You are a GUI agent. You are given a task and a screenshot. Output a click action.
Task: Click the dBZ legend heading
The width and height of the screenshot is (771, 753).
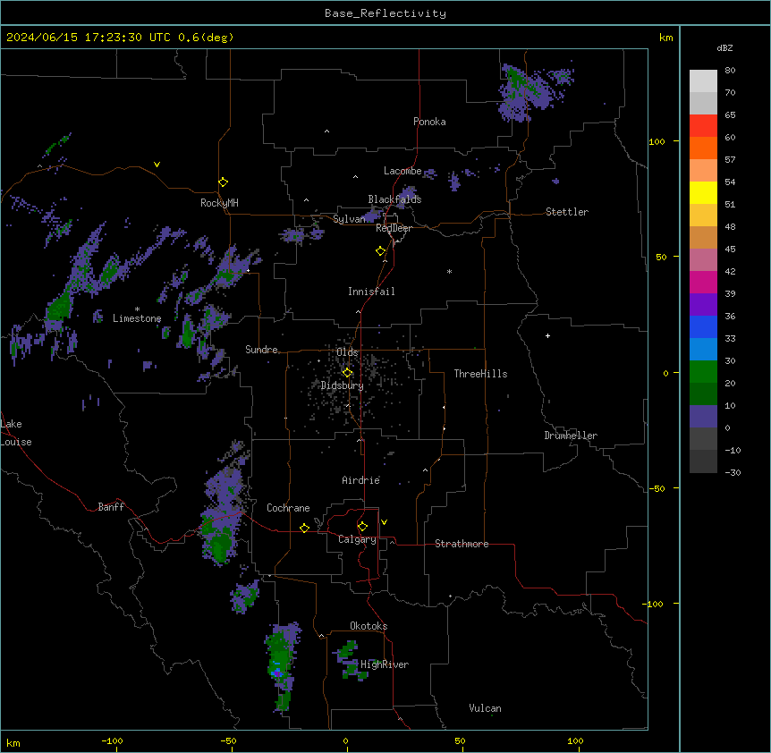pyautogui.click(x=724, y=48)
